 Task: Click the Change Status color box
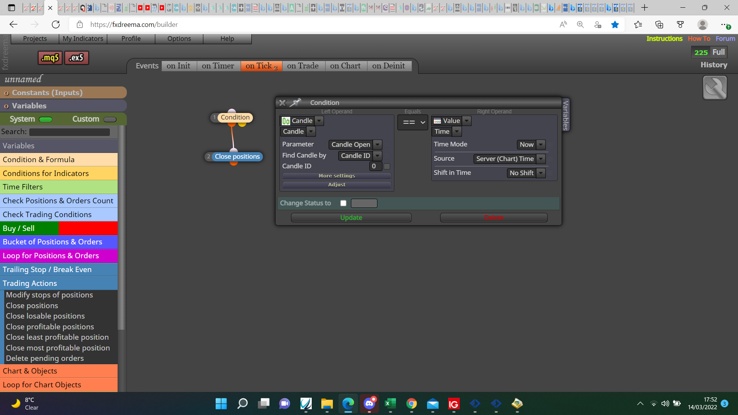(364, 203)
